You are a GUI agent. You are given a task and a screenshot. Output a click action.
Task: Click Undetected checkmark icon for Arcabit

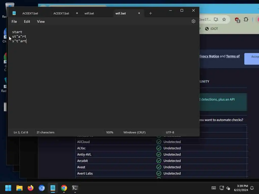[159, 161]
